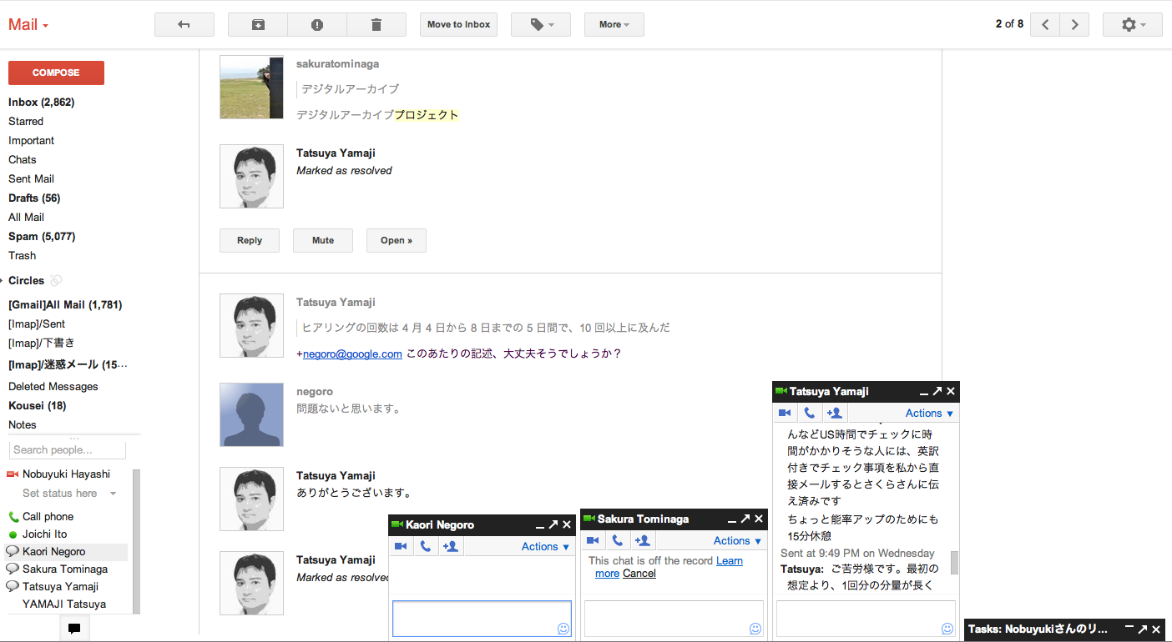The image size is (1172, 642).
Task: Open the labels tag dropdown
Action: pos(541,24)
